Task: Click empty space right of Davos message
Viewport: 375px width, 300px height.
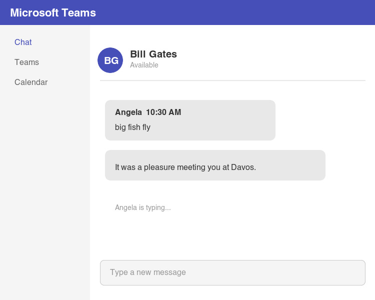Action: 346,165
